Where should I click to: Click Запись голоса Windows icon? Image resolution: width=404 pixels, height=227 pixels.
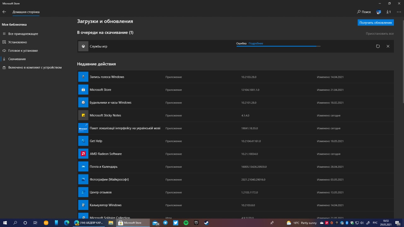[x=83, y=77]
